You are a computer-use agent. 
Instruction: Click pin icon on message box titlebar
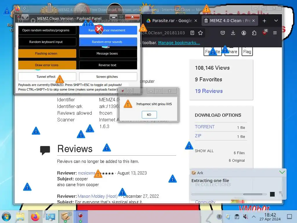[130, 91]
